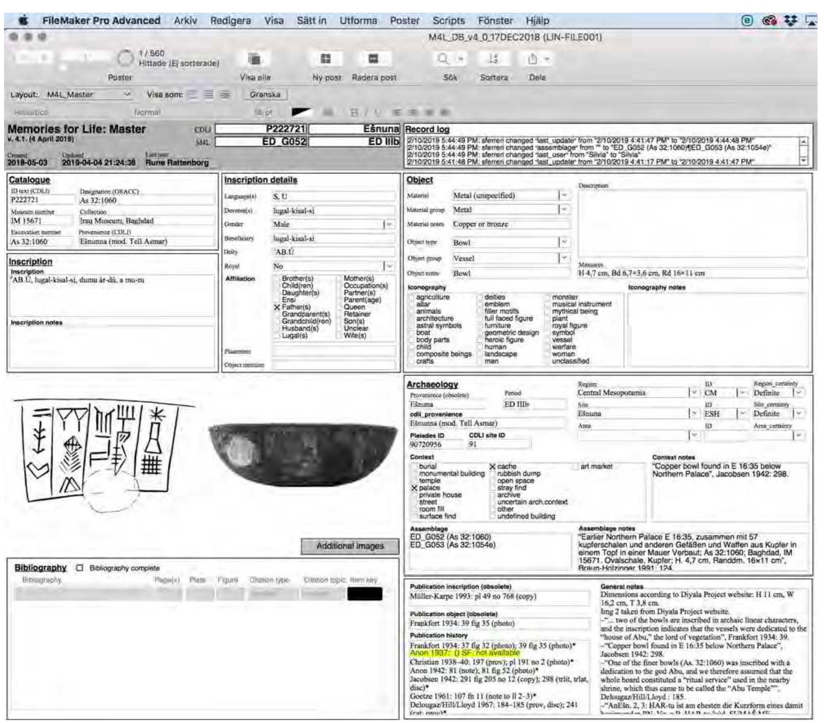Open the Redigera menu

click(x=231, y=20)
